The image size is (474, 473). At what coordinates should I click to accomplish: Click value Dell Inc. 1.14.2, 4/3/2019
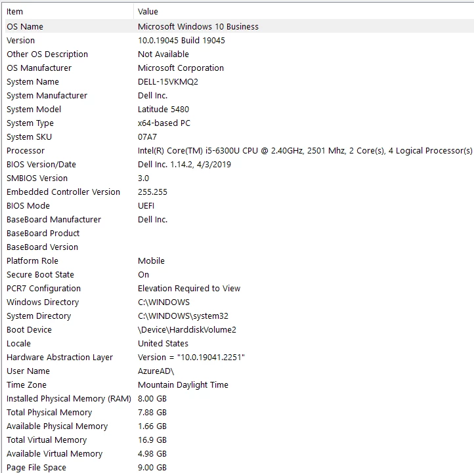click(x=184, y=165)
